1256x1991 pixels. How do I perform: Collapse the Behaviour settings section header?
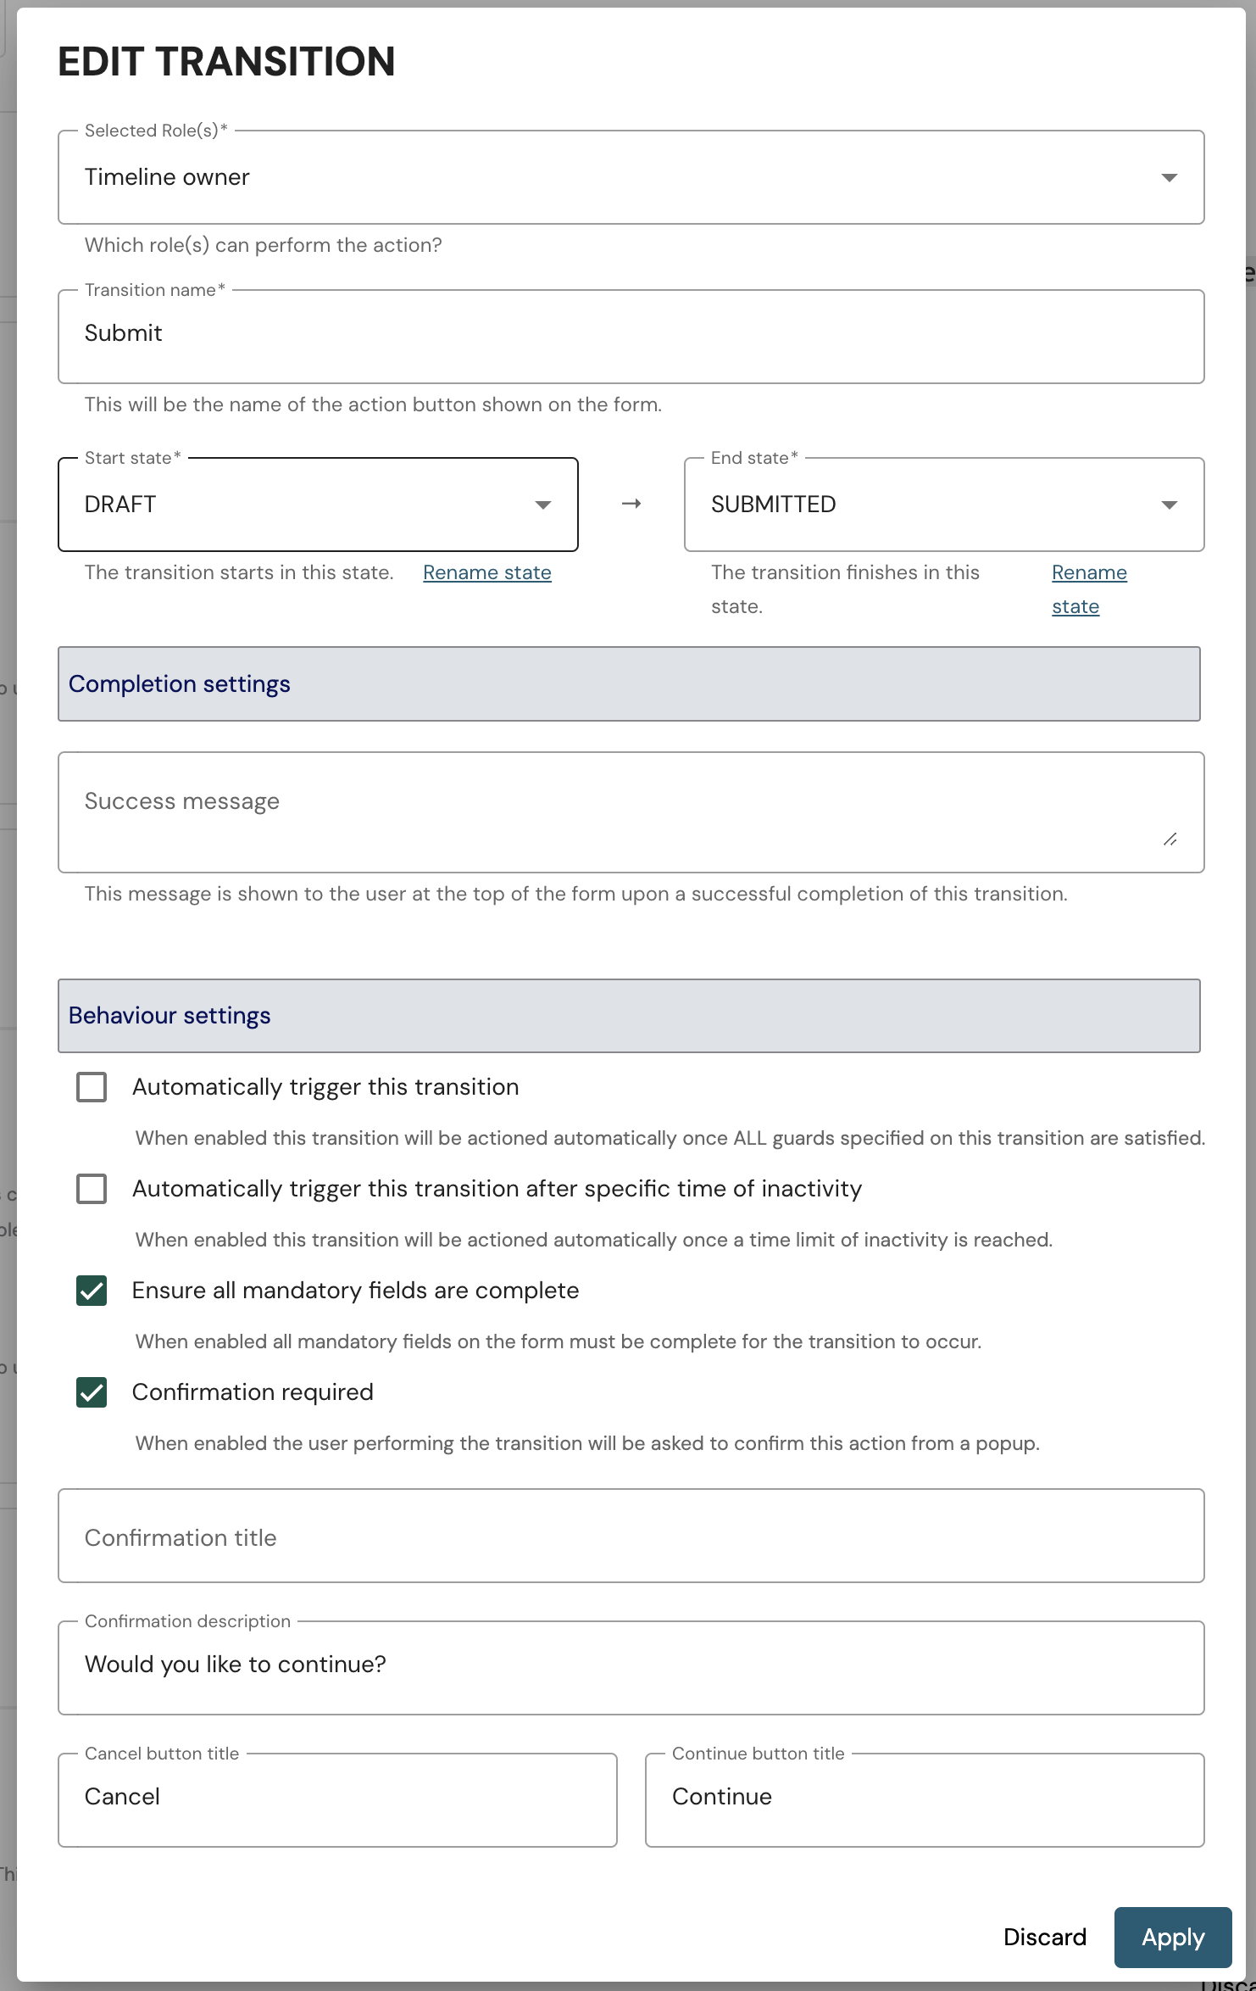(629, 1016)
